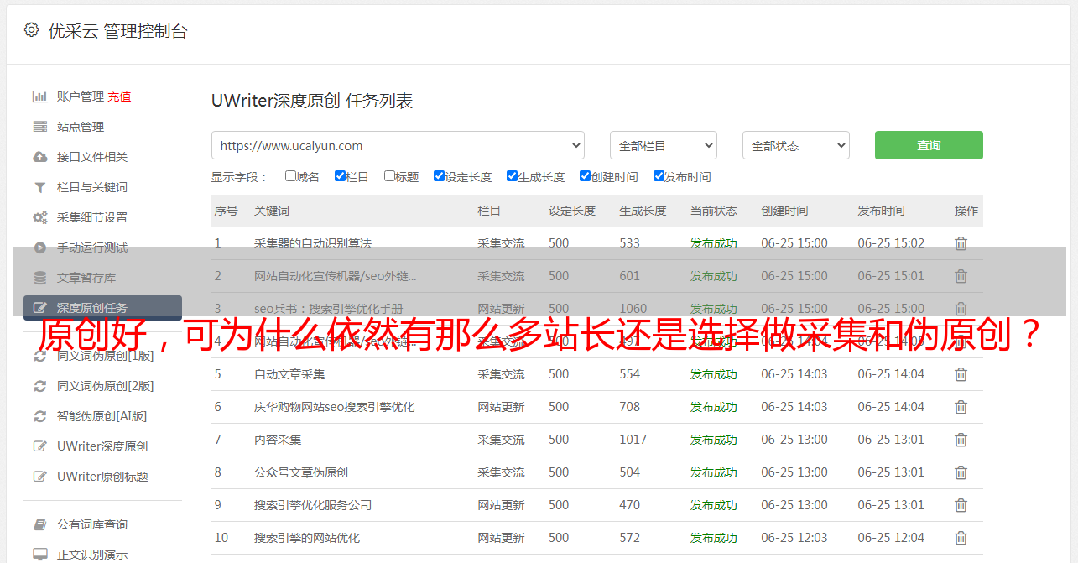Click the book icon for 公有词库查询

39,524
